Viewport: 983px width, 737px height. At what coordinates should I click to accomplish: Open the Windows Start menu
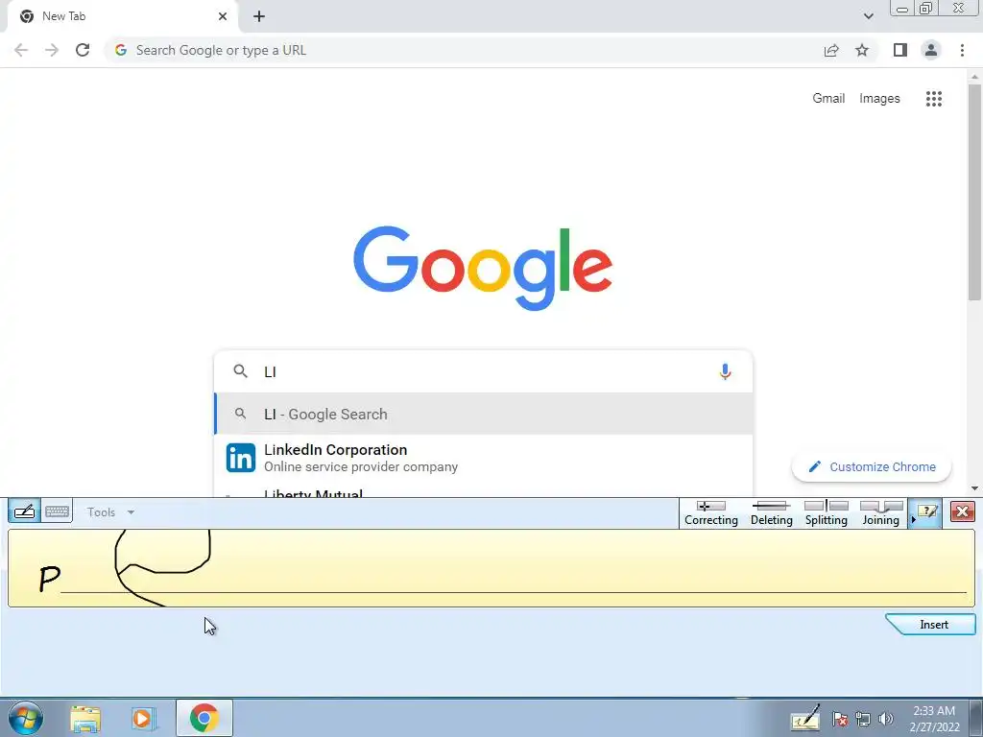click(x=25, y=718)
